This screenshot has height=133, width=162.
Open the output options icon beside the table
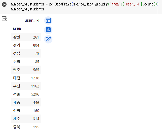coord(4,19)
